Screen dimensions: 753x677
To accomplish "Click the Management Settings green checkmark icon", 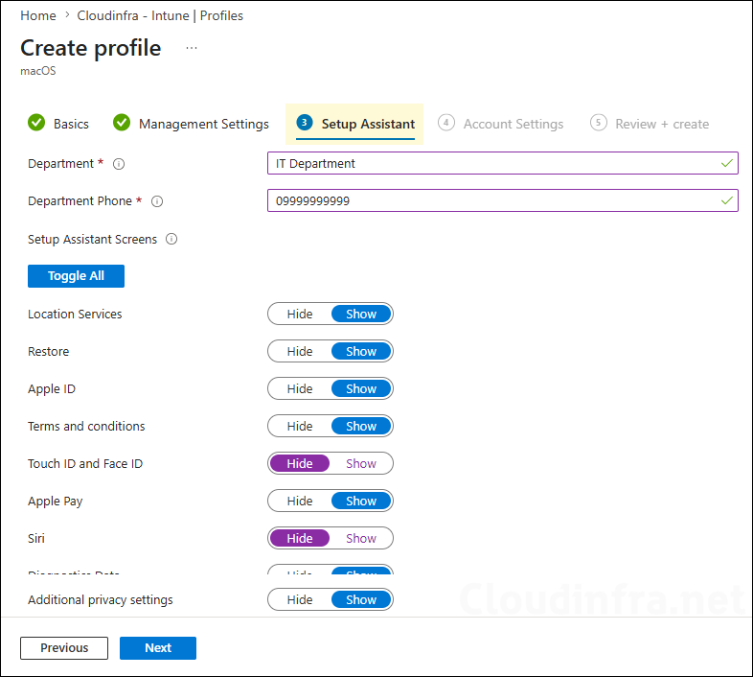I will [122, 123].
